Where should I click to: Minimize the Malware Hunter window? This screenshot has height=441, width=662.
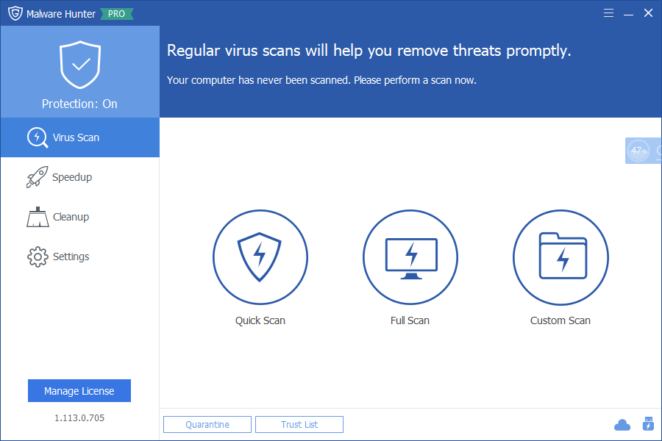click(x=628, y=13)
